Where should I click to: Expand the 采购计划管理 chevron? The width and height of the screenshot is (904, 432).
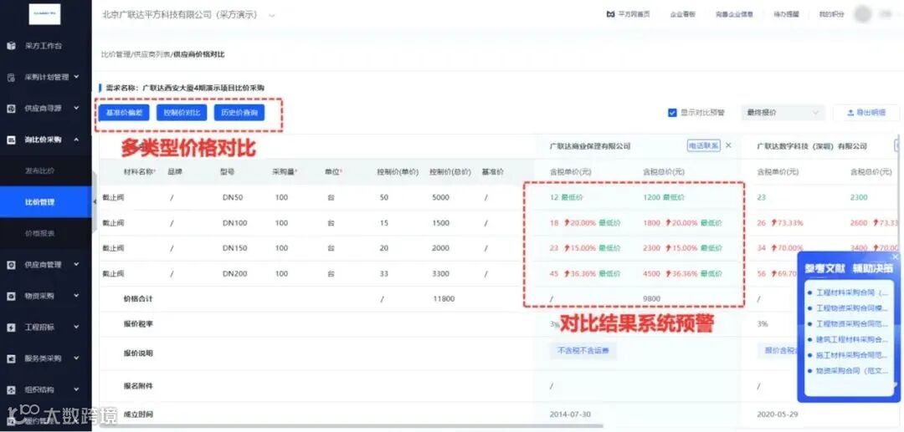click(x=77, y=77)
